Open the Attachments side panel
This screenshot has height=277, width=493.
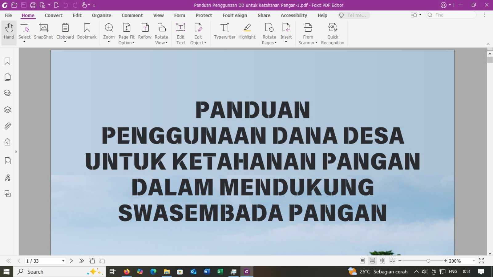point(7,126)
